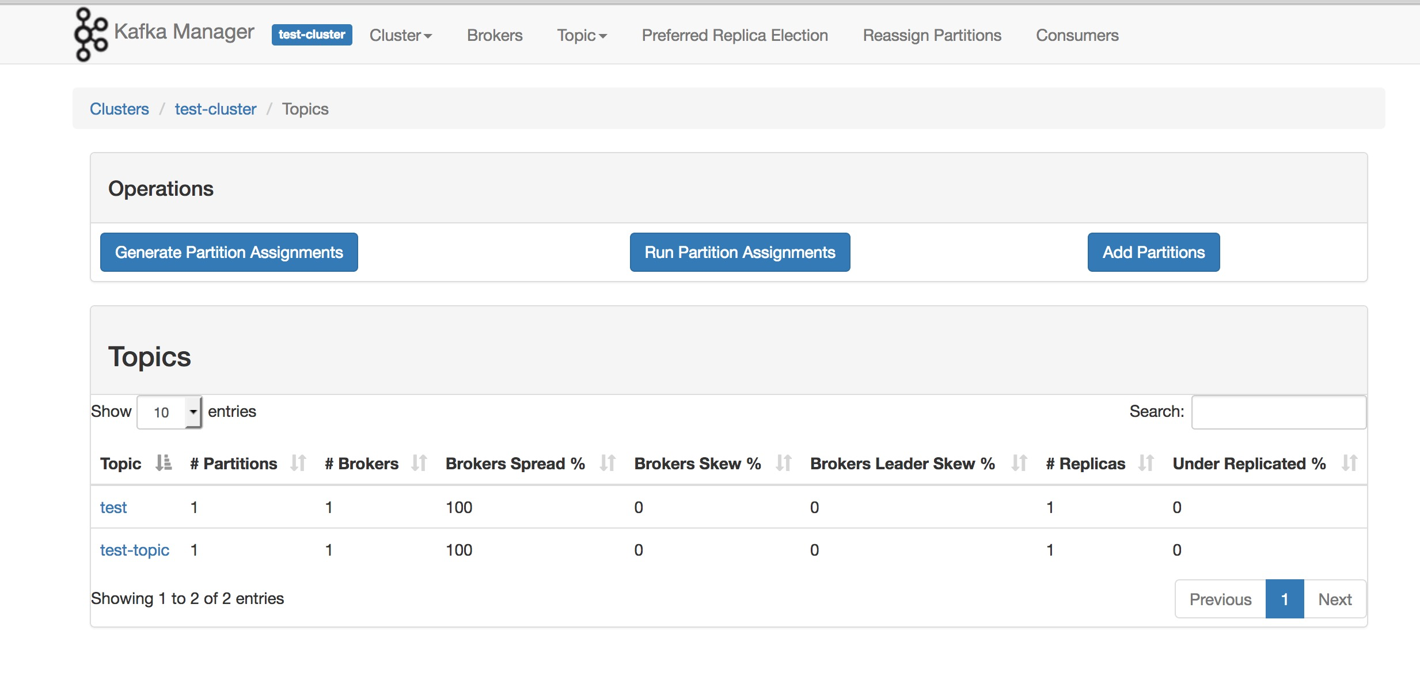The image size is (1420, 676).
Task: Select page 1 in pagination
Action: point(1285,599)
